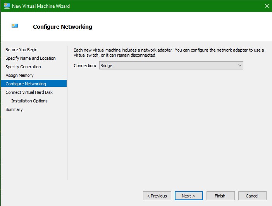272x206 pixels.
Task: Click the New Virtual Machine Wizard title text
Action: (x=41, y=6)
